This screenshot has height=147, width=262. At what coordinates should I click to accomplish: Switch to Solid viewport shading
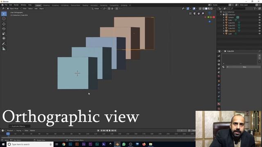pyautogui.click(x=206, y=9)
